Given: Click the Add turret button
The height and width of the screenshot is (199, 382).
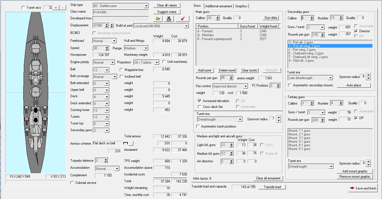Looking at the screenshot, I should click(205, 70).
